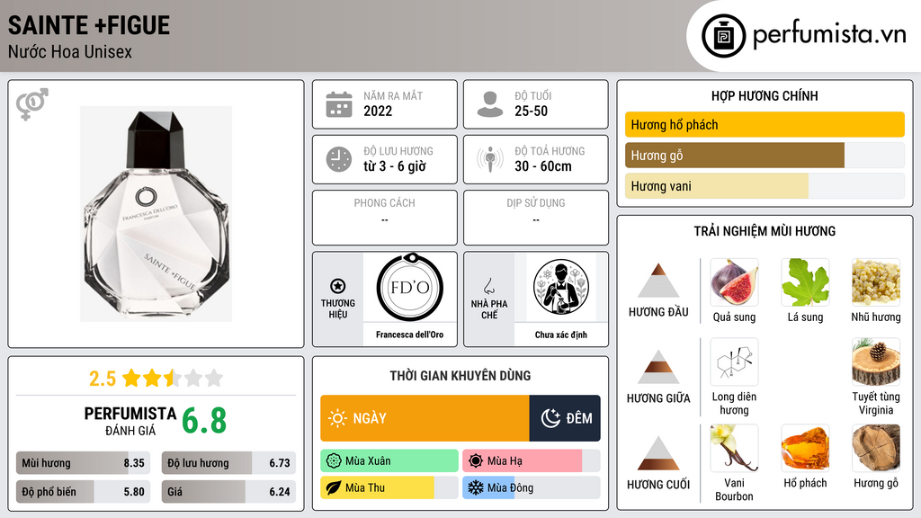The height and width of the screenshot is (518, 921).
Task: Click the longevity value từ 3 - 6 giờ
Action: point(395,166)
